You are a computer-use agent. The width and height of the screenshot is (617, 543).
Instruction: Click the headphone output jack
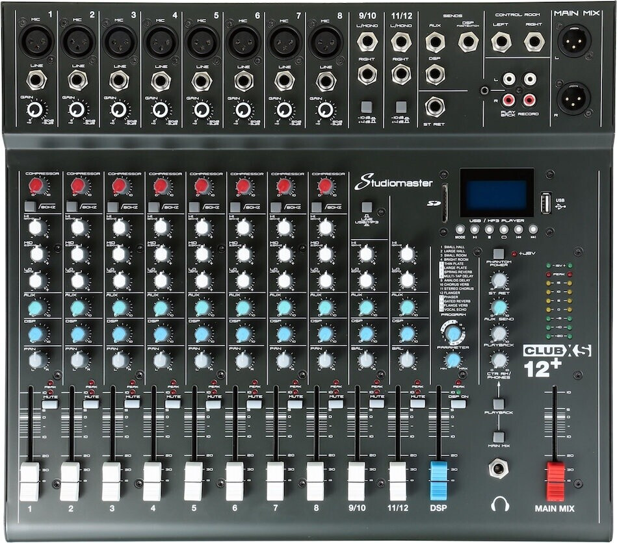497,467
